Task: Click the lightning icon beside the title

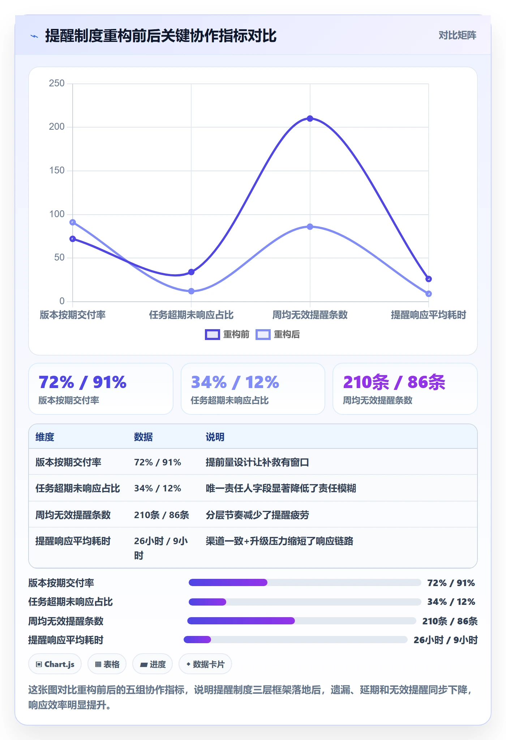Action: point(34,36)
